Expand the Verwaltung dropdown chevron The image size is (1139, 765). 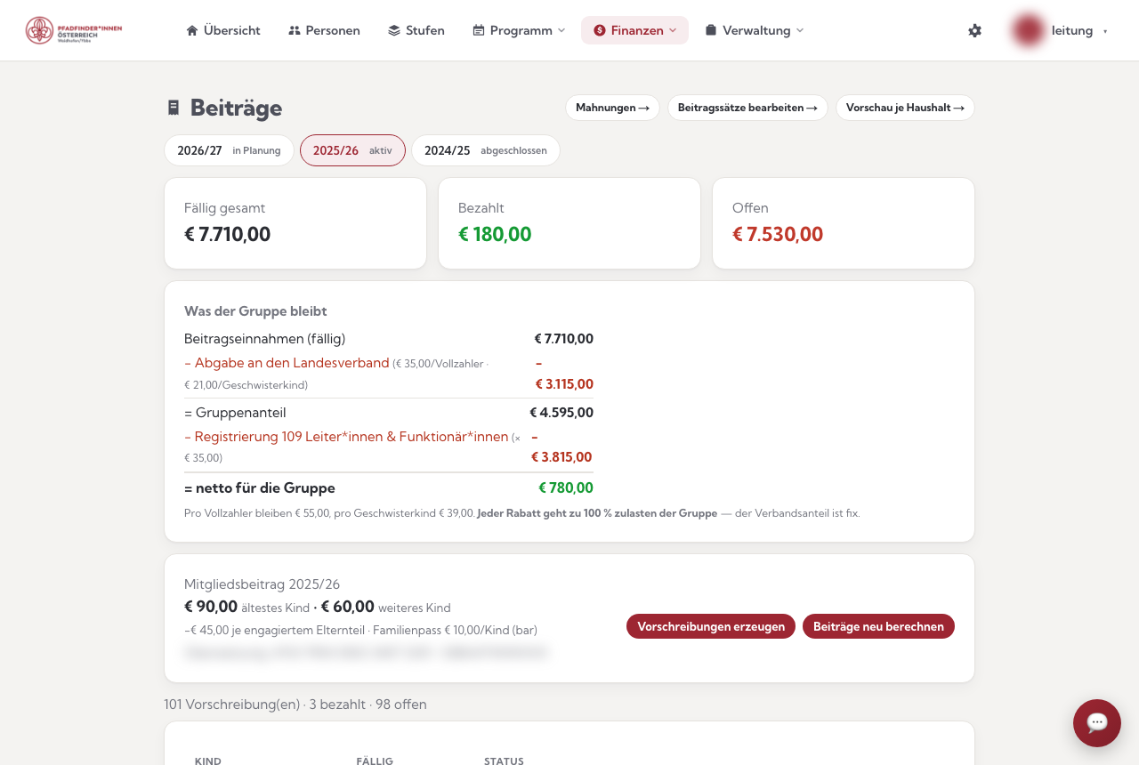pos(800,30)
